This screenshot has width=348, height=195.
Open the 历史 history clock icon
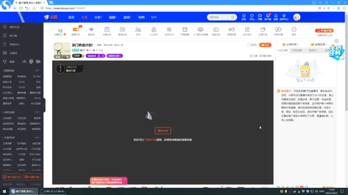(244, 17)
